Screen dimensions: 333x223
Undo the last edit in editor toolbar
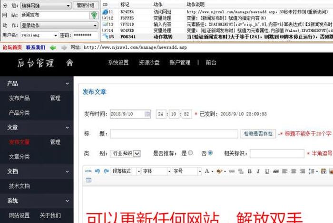point(98,171)
